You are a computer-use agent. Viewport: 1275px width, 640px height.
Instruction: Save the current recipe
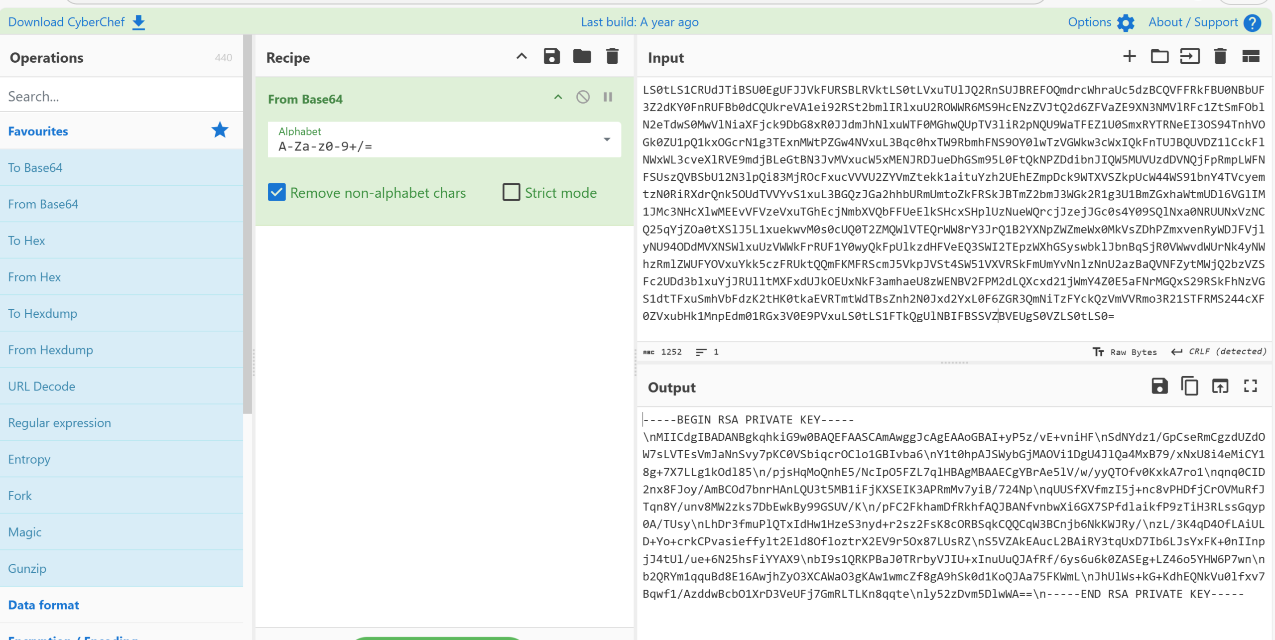[551, 57]
